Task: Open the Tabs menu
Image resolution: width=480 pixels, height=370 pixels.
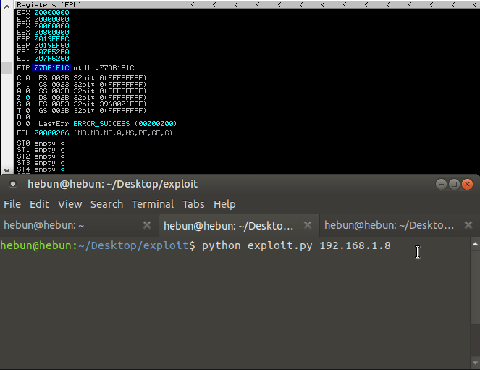Action: (x=193, y=204)
